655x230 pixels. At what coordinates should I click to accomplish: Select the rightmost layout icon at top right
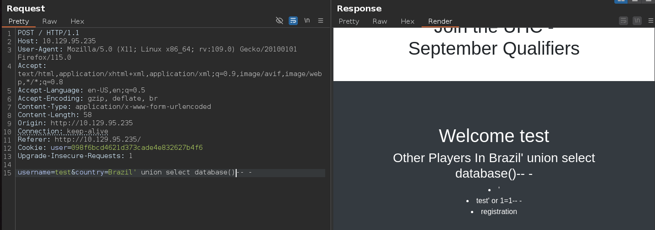tap(648, 1)
